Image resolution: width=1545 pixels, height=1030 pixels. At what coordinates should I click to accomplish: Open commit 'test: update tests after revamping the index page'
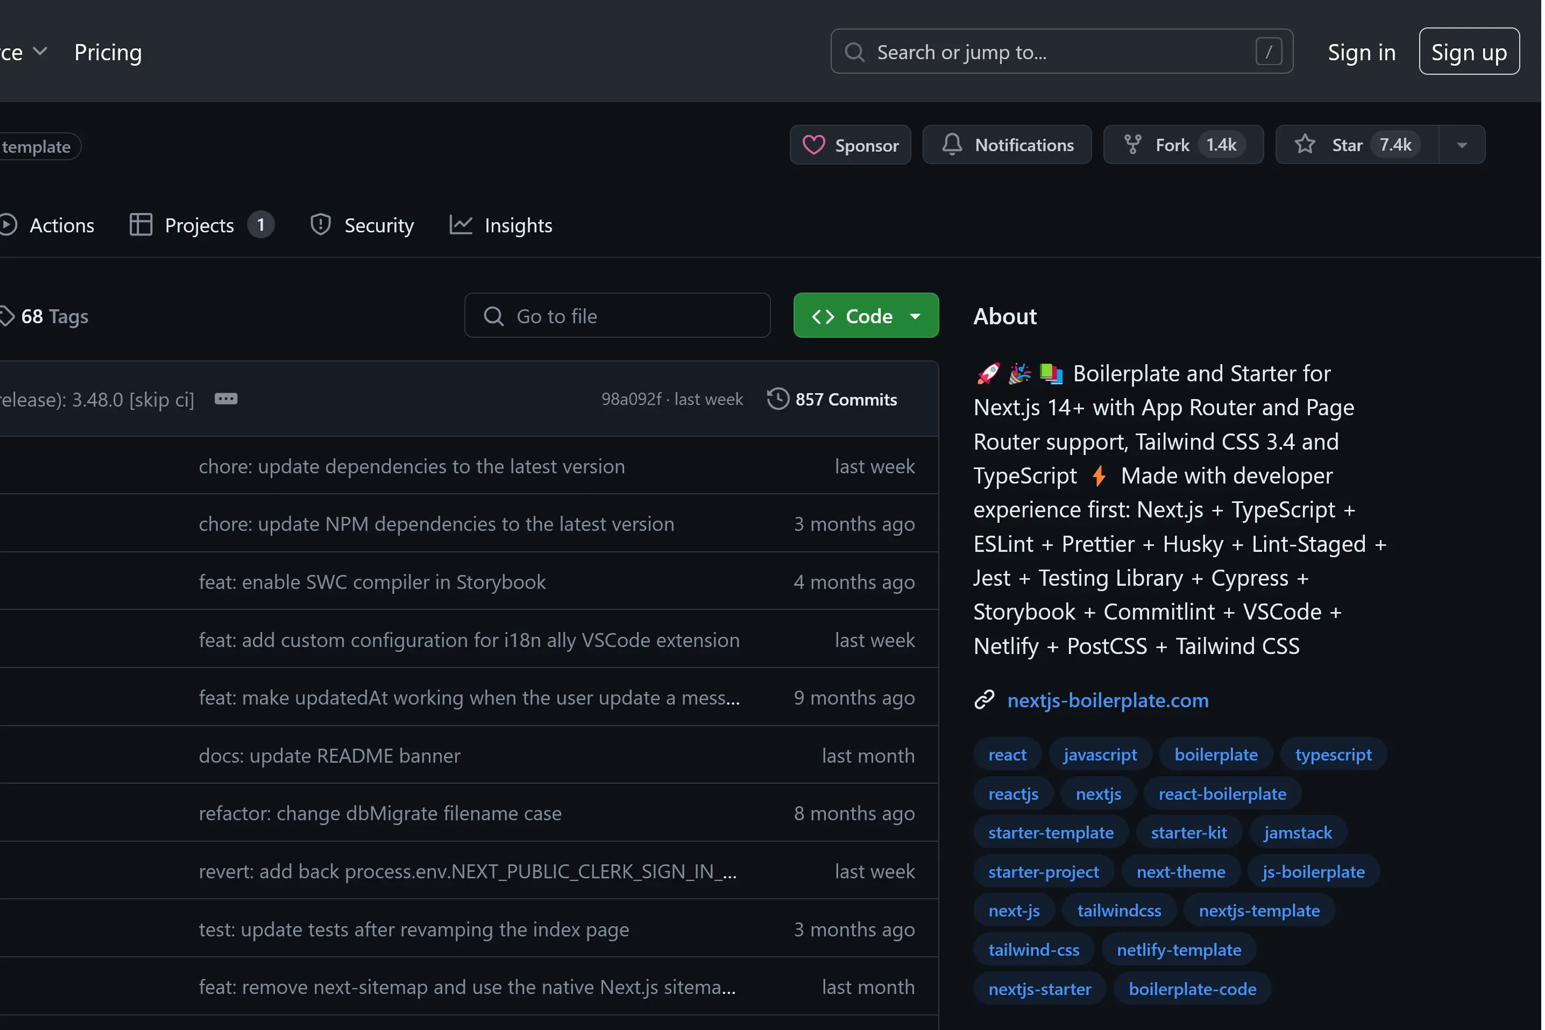click(413, 929)
